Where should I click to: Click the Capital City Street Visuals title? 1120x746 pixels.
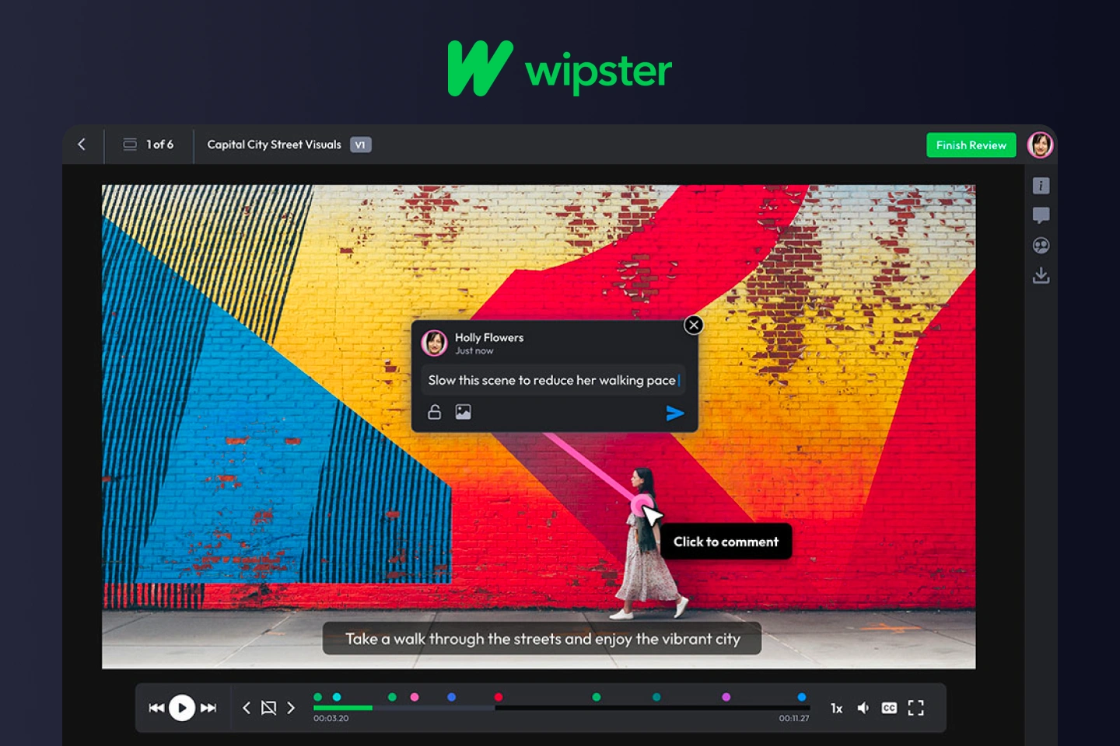click(x=273, y=145)
